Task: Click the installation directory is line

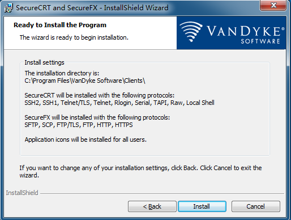Action: (x=62, y=73)
